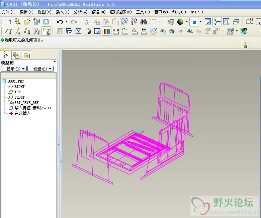Toggle datum plane display
The image size is (261, 218).
tap(9, 31)
